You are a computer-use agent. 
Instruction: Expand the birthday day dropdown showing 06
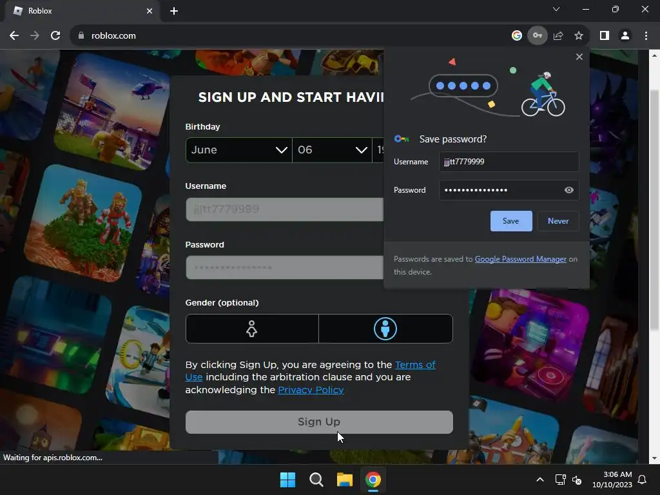click(332, 150)
